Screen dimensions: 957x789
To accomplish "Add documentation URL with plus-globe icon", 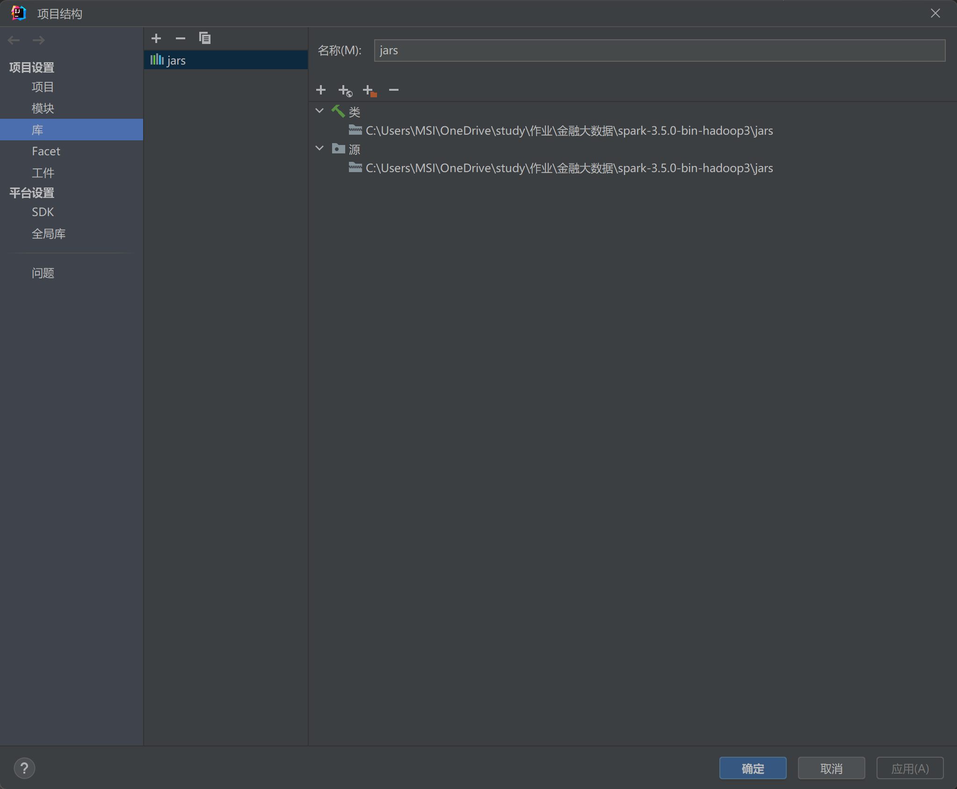I will point(345,90).
